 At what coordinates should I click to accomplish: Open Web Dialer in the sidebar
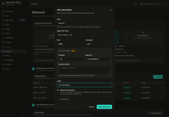14,20
